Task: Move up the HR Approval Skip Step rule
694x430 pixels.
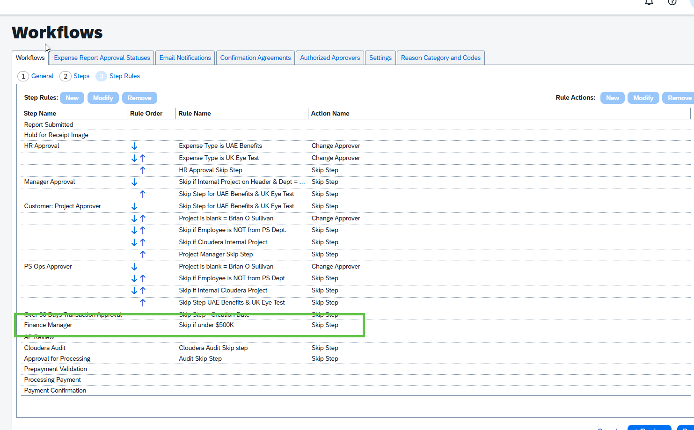Action: tap(143, 170)
